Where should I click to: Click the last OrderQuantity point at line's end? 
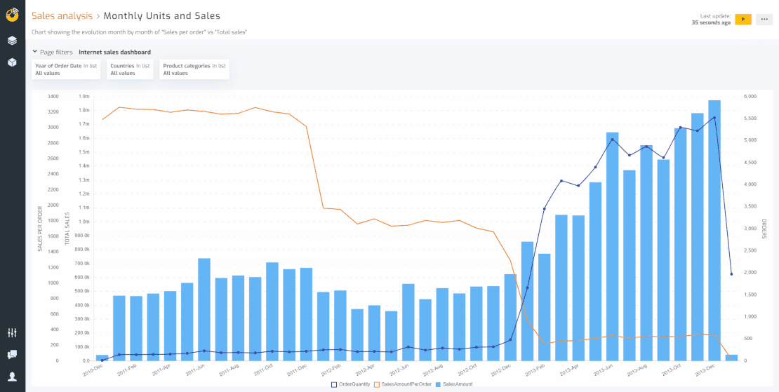tap(731, 274)
